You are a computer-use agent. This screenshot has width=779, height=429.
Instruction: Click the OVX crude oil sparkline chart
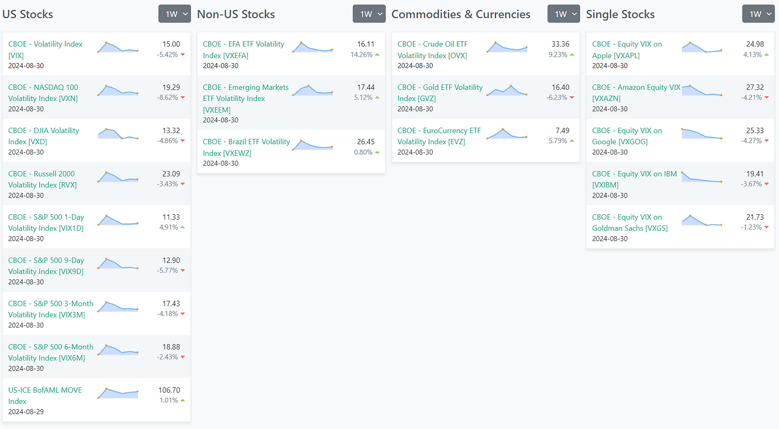click(507, 47)
